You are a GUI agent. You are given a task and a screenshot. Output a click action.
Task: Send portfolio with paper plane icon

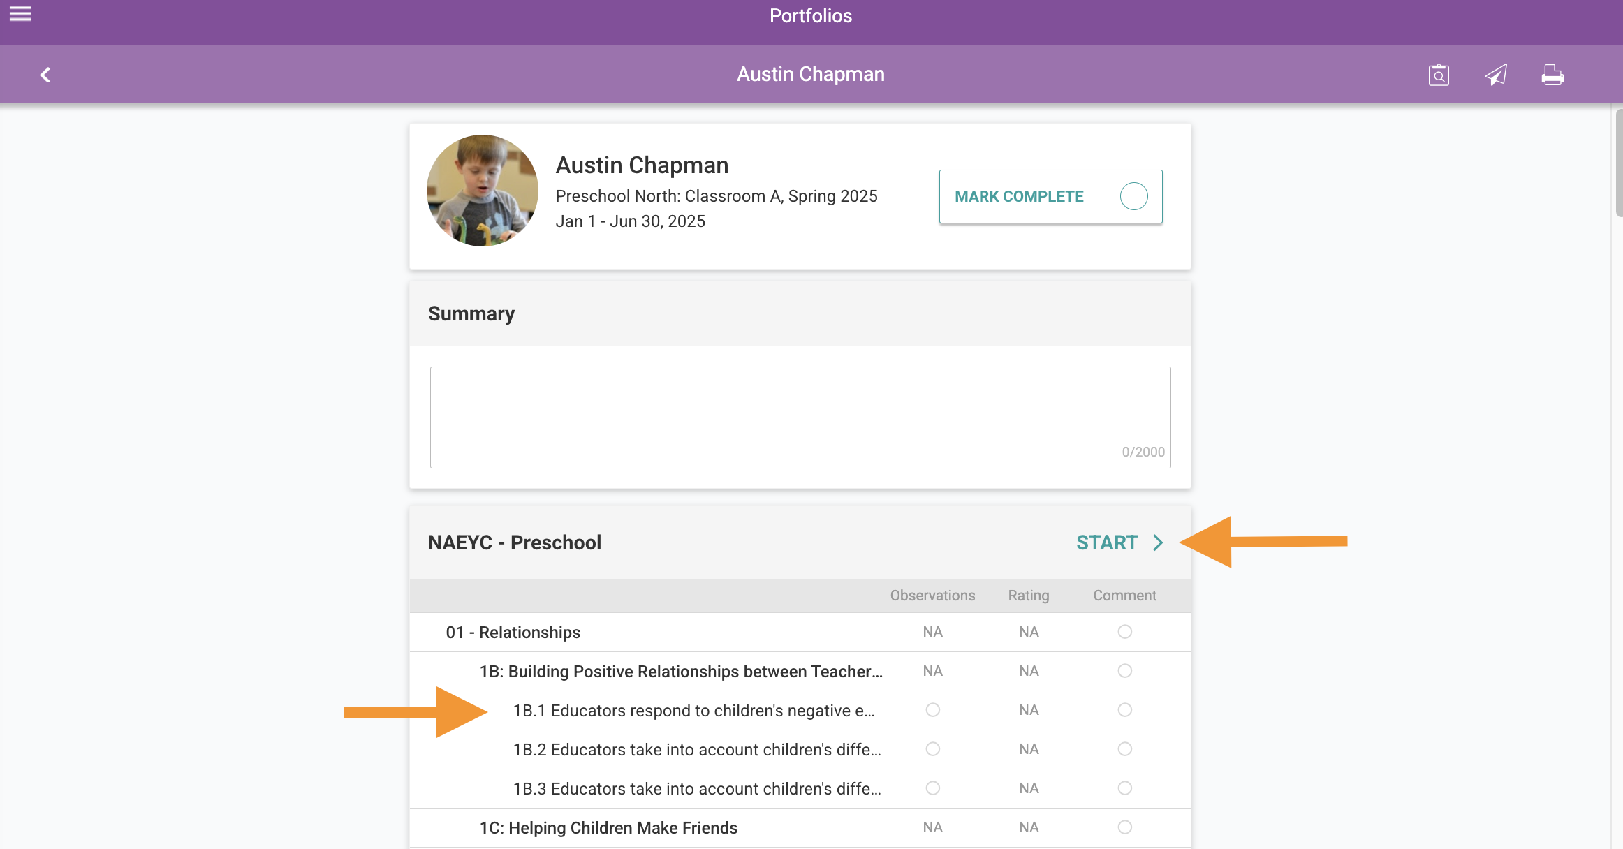point(1496,75)
